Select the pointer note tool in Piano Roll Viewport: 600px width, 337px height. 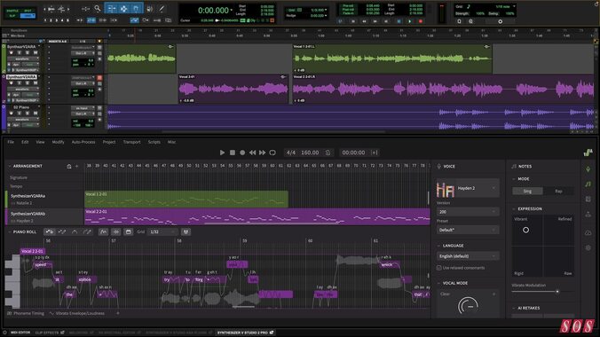tap(50, 231)
